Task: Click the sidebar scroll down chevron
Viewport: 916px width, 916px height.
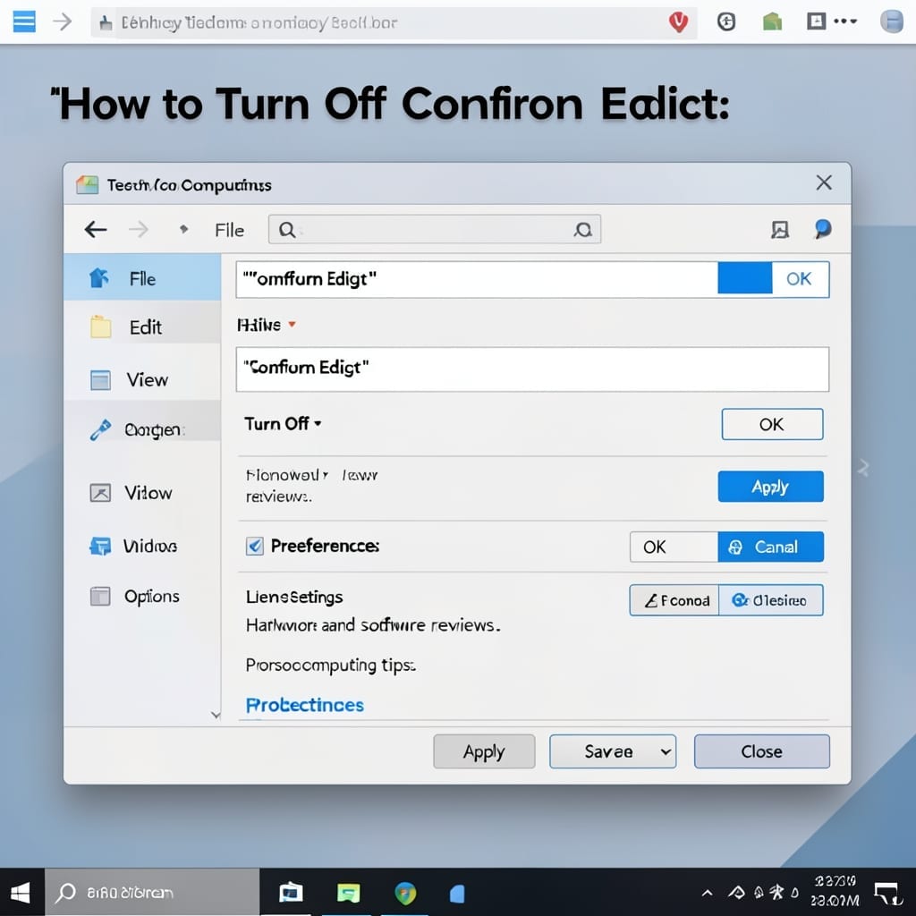Action: (x=216, y=715)
